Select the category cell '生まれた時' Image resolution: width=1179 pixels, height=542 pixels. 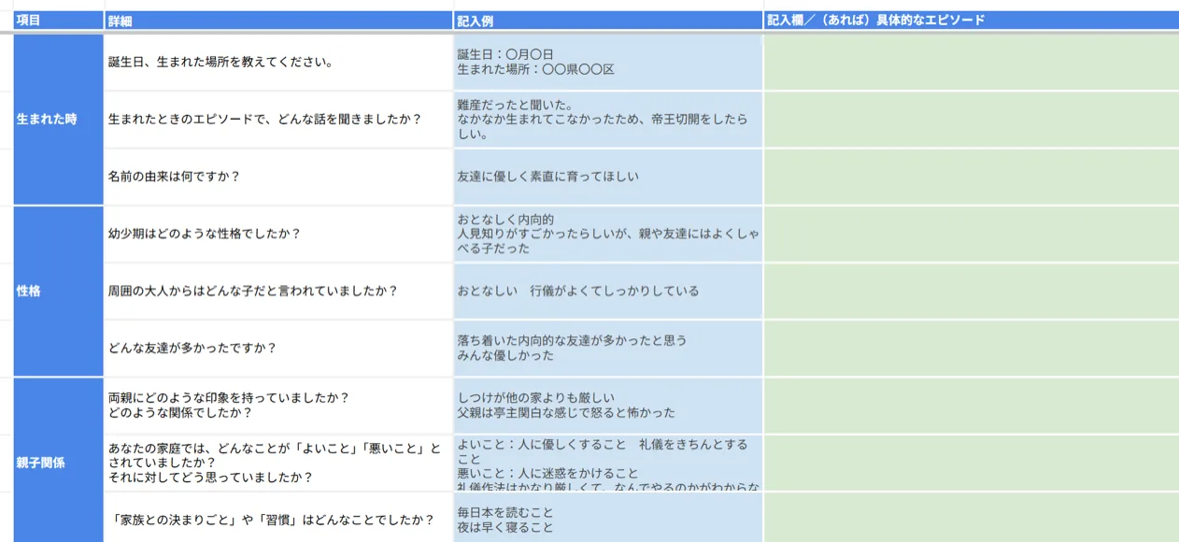58,120
